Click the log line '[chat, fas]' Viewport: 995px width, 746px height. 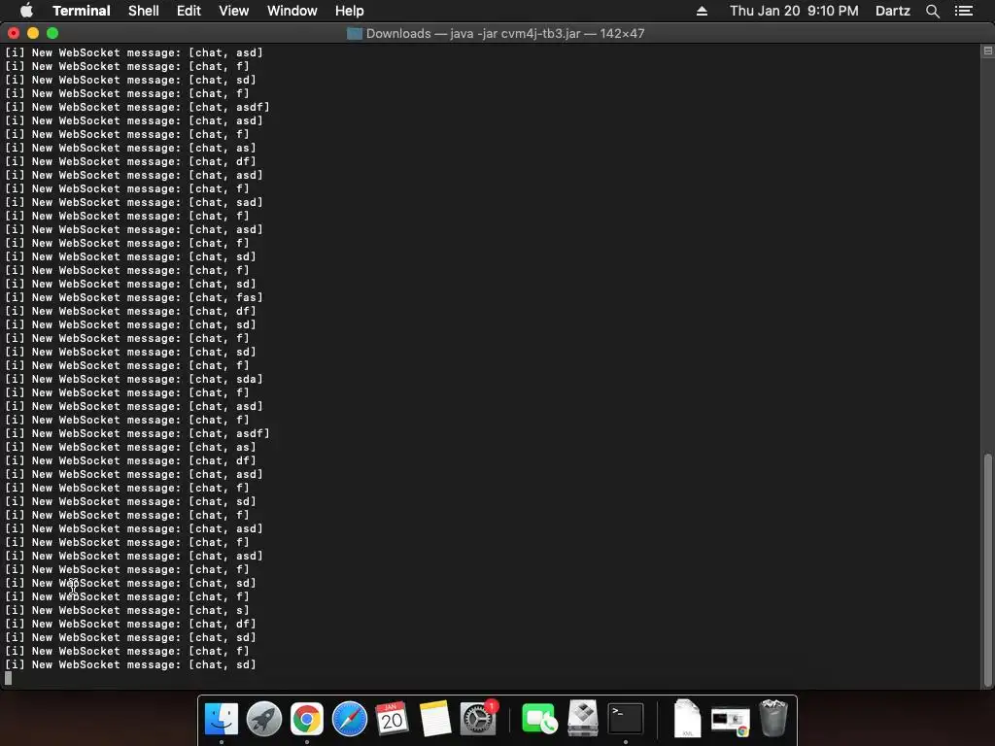pos(134,297)
